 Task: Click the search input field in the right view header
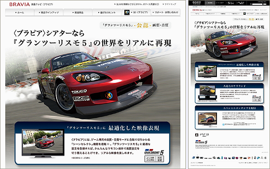pyautogui.click(x=257, y=4)
